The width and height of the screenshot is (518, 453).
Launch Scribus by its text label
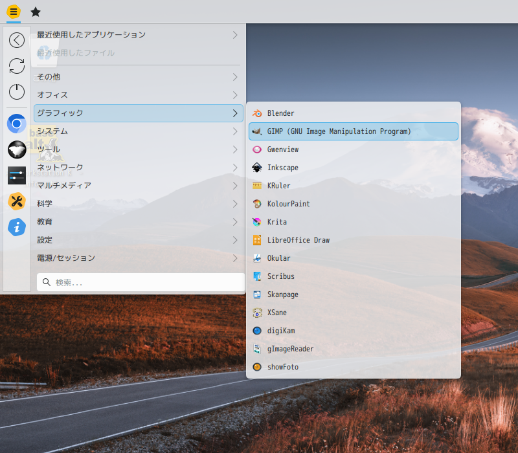pyautogui.click(x=281, y=276)
